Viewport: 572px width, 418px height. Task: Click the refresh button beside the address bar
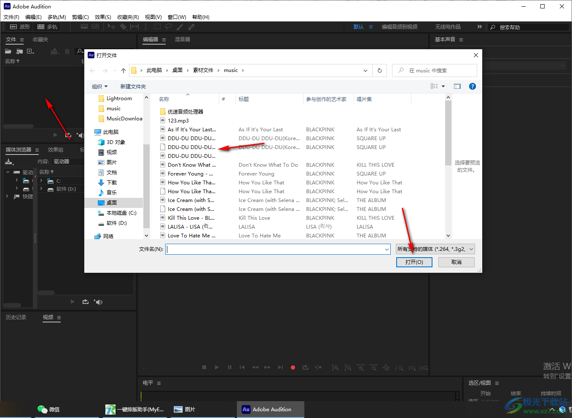point(380,70)
